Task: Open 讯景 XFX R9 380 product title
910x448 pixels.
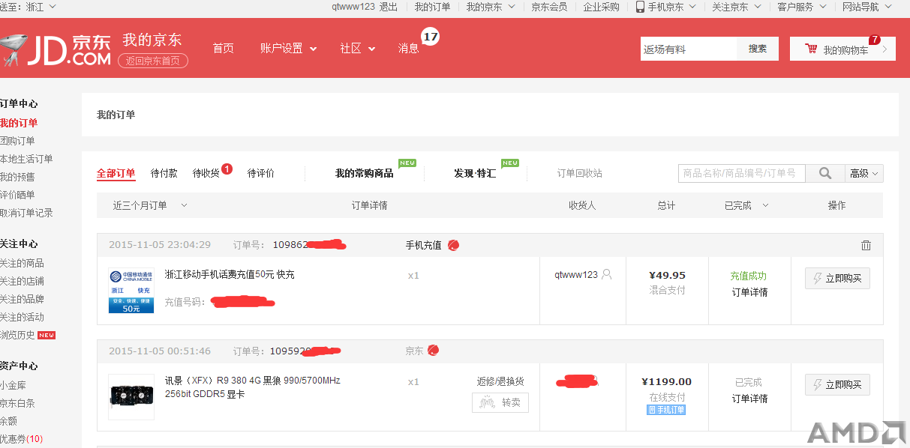Action: 252,387
